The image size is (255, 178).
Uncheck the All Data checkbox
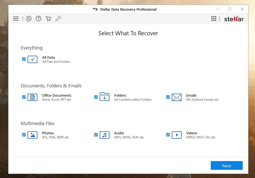tap(24, 59)
